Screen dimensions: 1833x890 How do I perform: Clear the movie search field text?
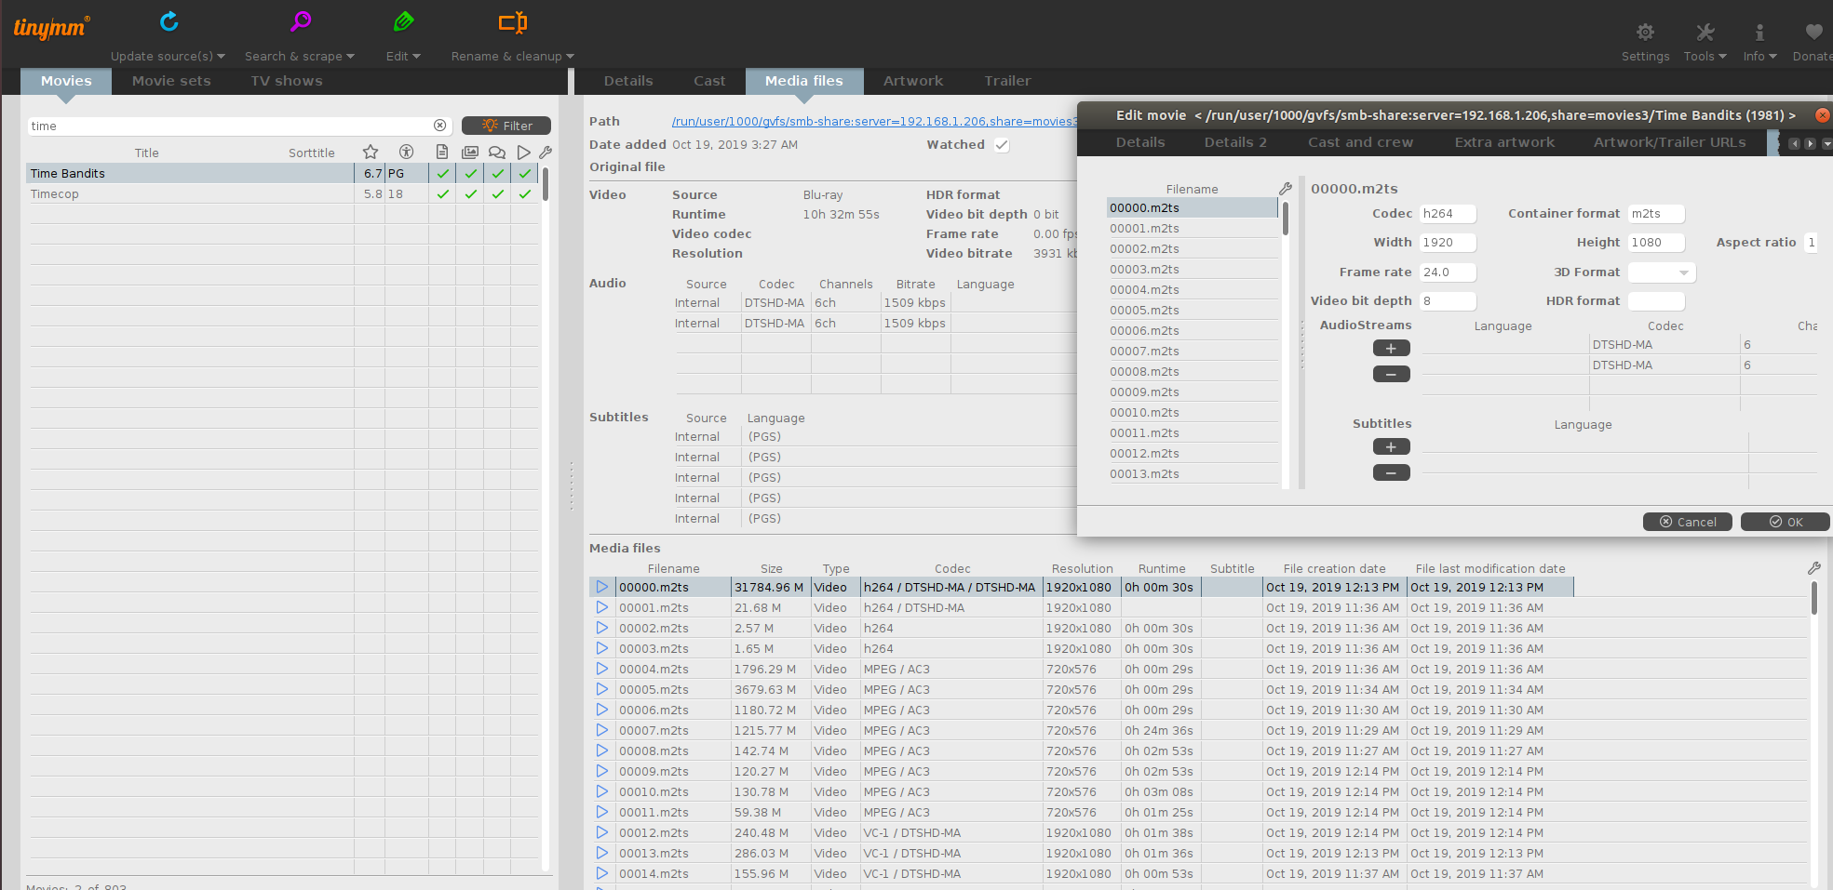pos(439,126)
